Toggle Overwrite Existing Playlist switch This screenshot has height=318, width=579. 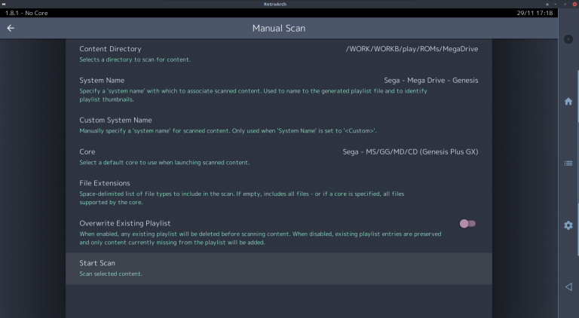coord(467,224)
